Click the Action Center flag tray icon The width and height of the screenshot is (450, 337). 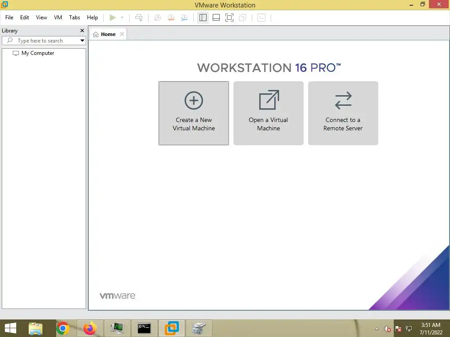coord(398,329)
